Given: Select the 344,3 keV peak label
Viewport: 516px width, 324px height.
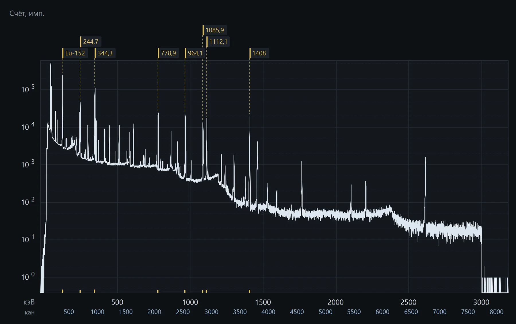Looking at the screenshot, I should coord(105,53).
